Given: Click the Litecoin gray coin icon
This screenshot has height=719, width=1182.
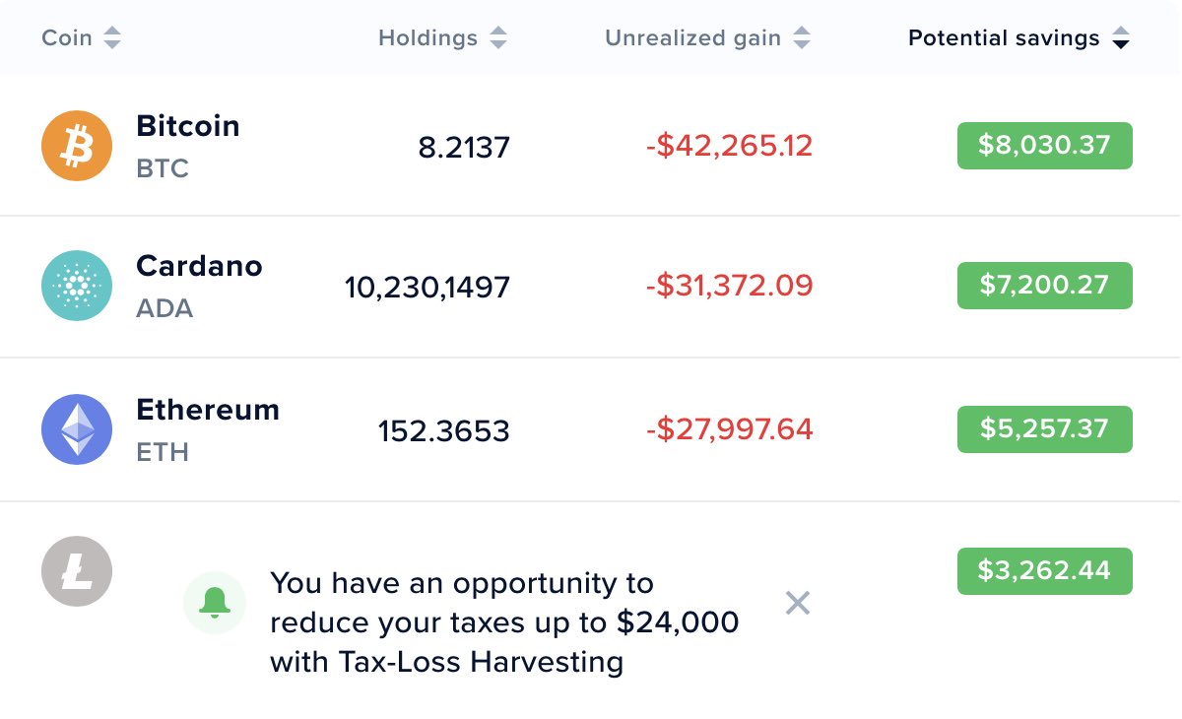Looking at the screenshot, I should [77, 571].
